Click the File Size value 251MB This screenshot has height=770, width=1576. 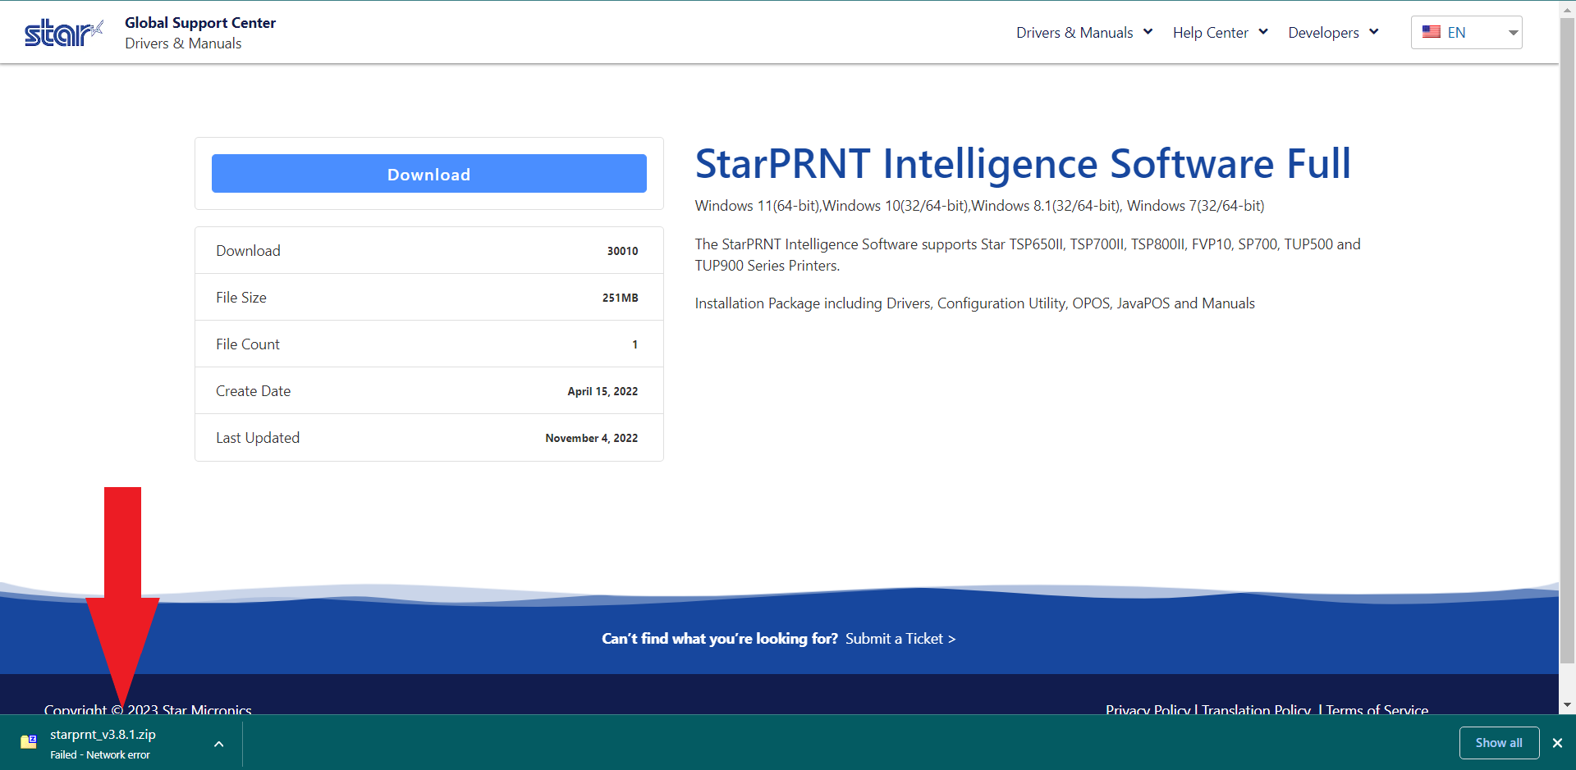click(620, 298)
